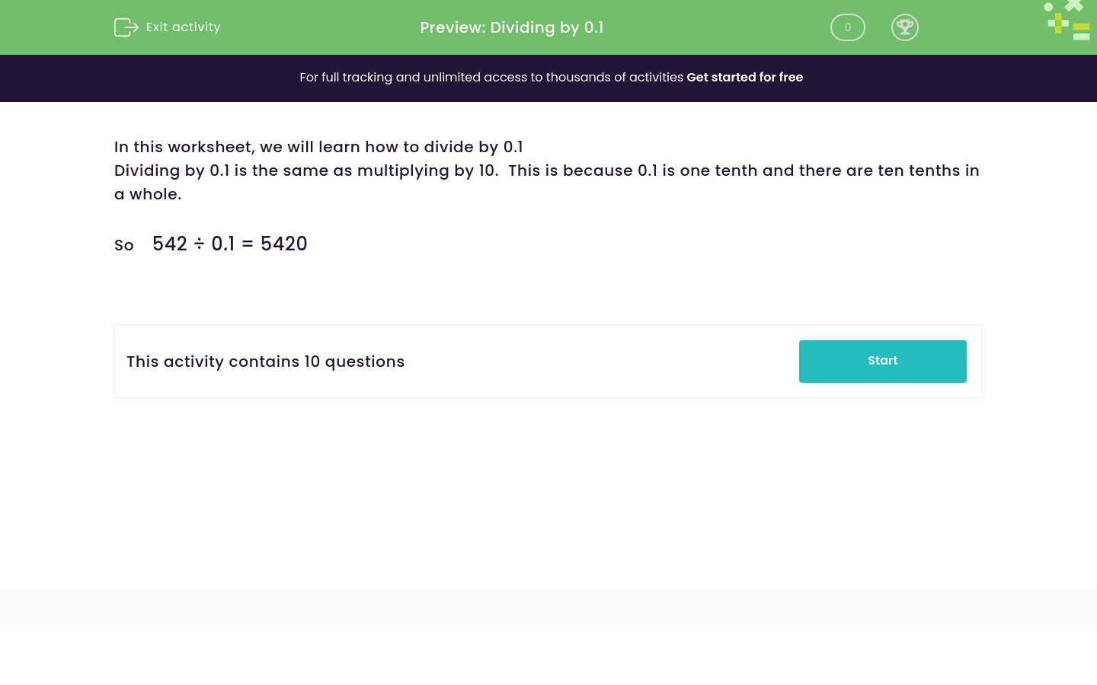The height and width of the screenshot is (685, 1097).
Task: Select the Preview: Dividing by 0.1 title
Action: pos(512,27)
